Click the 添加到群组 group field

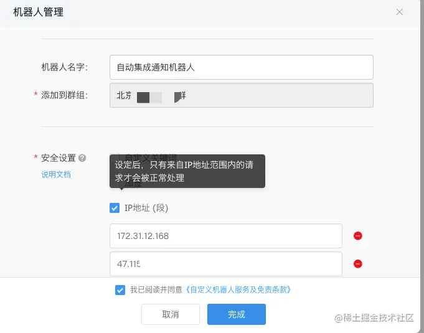[242, 95]
